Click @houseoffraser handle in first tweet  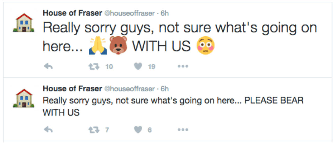point(129,13)
